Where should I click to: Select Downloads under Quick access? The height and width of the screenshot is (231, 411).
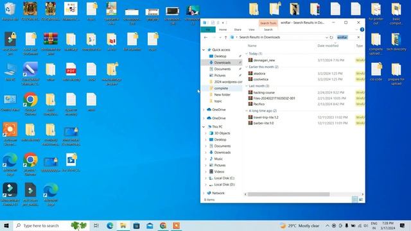(222, 63)
